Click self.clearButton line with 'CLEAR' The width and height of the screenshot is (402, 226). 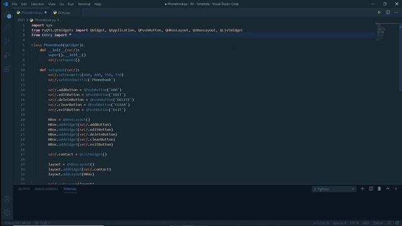[x=89, y=105]
